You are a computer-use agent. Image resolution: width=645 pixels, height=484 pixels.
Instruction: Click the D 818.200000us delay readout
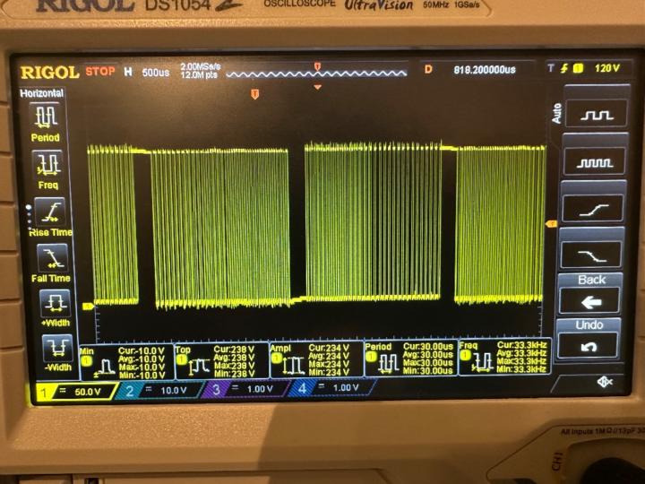[x=469, y=70]
